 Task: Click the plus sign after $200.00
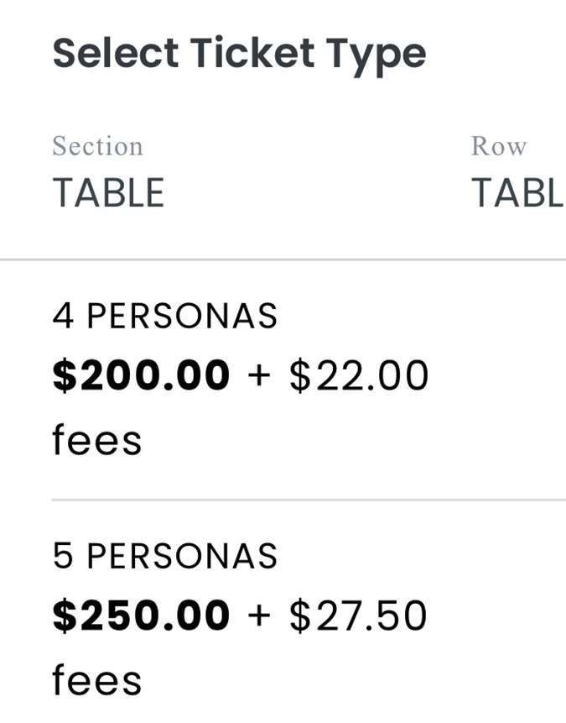coord(260,377)
